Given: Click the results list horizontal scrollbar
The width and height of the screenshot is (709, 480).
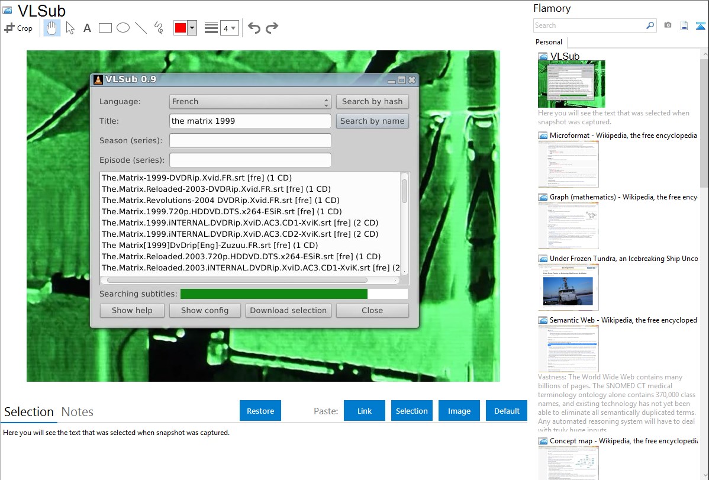Looking at the screenshot, I should [x=250, y=280].
